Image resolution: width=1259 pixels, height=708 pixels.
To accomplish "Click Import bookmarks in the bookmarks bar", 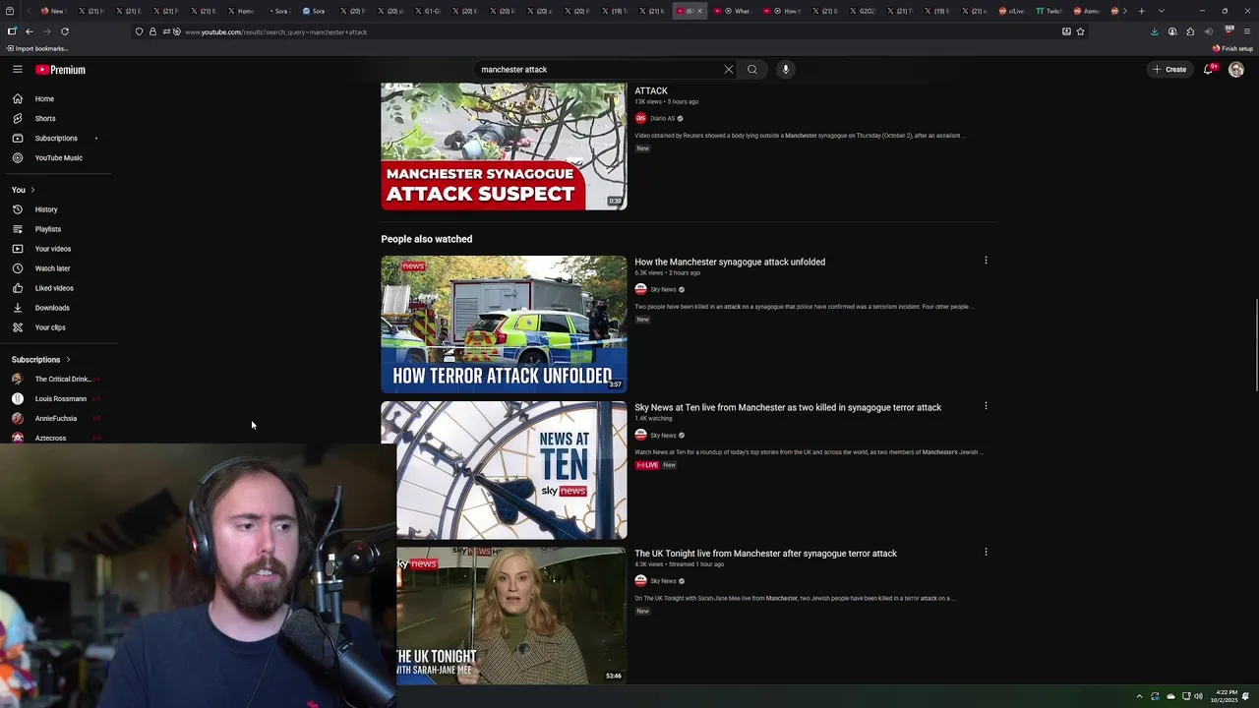I will pyautogui.click(x=37, y=48).
